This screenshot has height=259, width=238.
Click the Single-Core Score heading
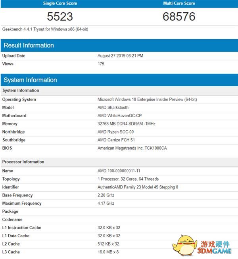[60, 3]
